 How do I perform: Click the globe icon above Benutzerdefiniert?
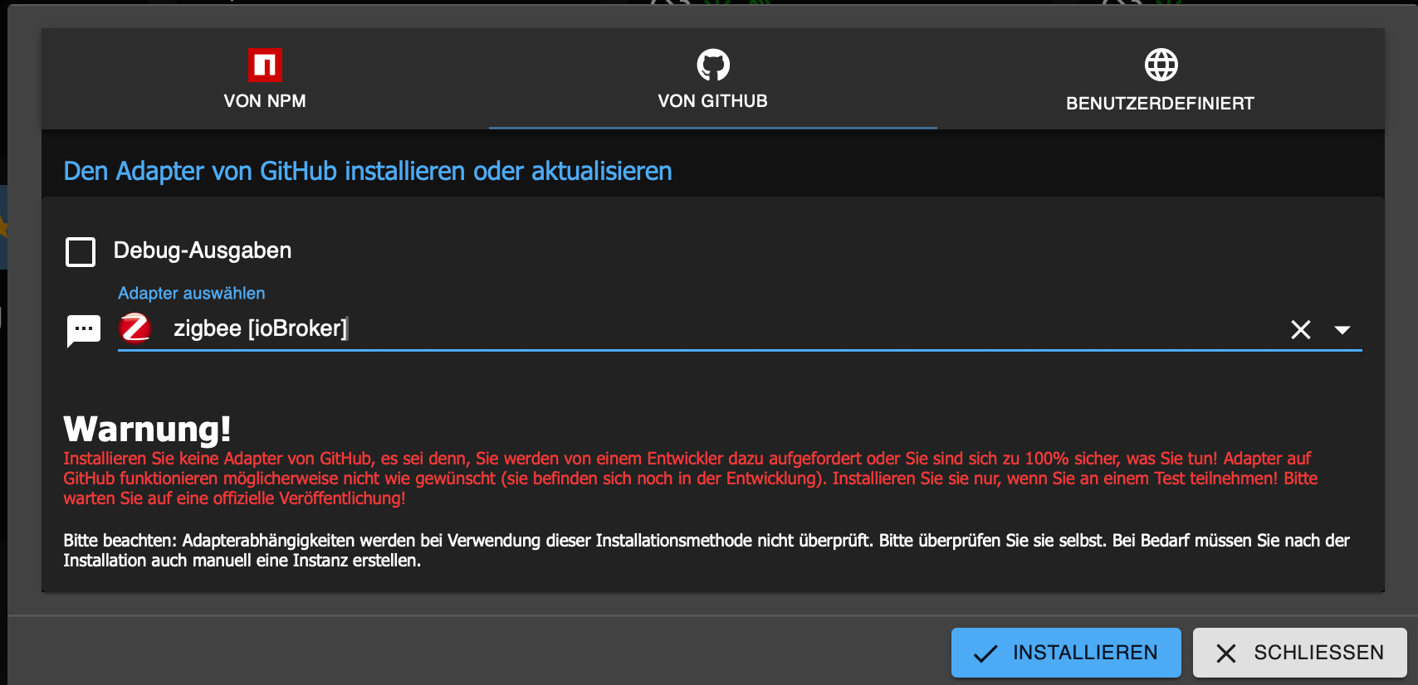(1161, 65)
